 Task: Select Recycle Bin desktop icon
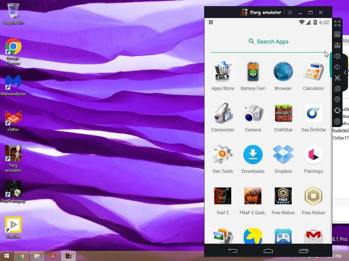13,14
